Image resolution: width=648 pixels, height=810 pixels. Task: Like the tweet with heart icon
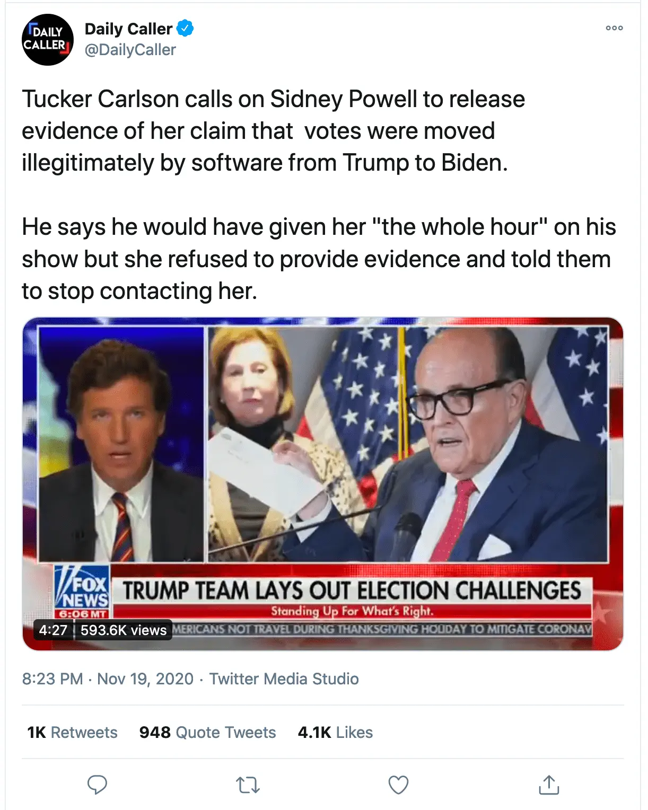tap(398, 785)
